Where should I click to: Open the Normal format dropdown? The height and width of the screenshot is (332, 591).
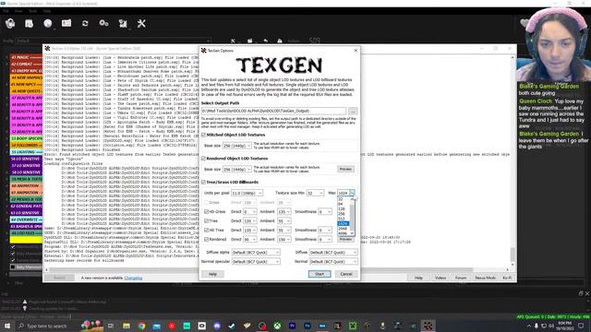click(x=333, y=262)
